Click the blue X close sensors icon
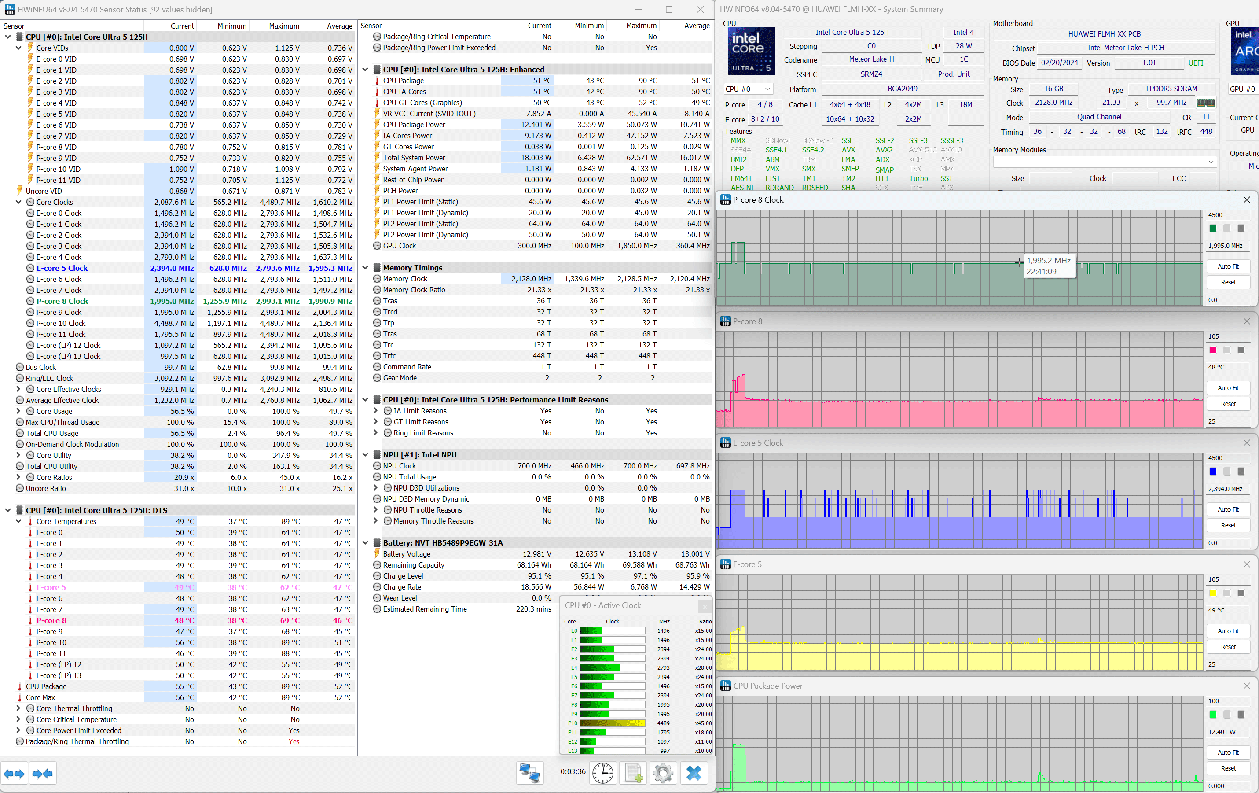Image resolution: width=1259 pixels, height=793 pixels. click(694, 773)
